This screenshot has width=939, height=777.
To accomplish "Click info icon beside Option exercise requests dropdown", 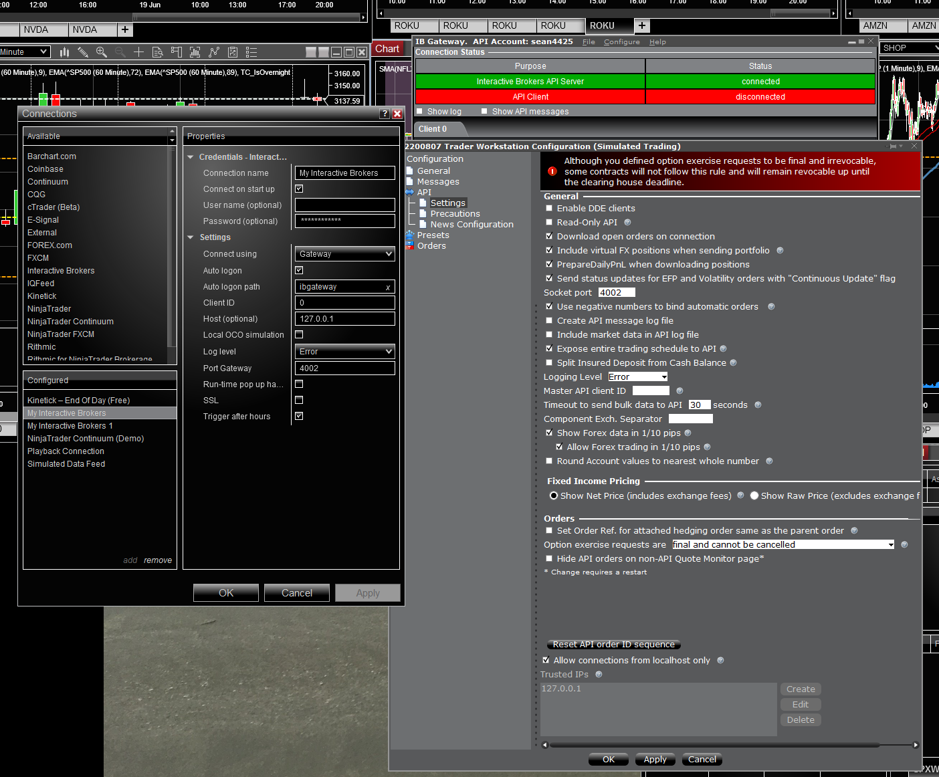I will 904,545.
